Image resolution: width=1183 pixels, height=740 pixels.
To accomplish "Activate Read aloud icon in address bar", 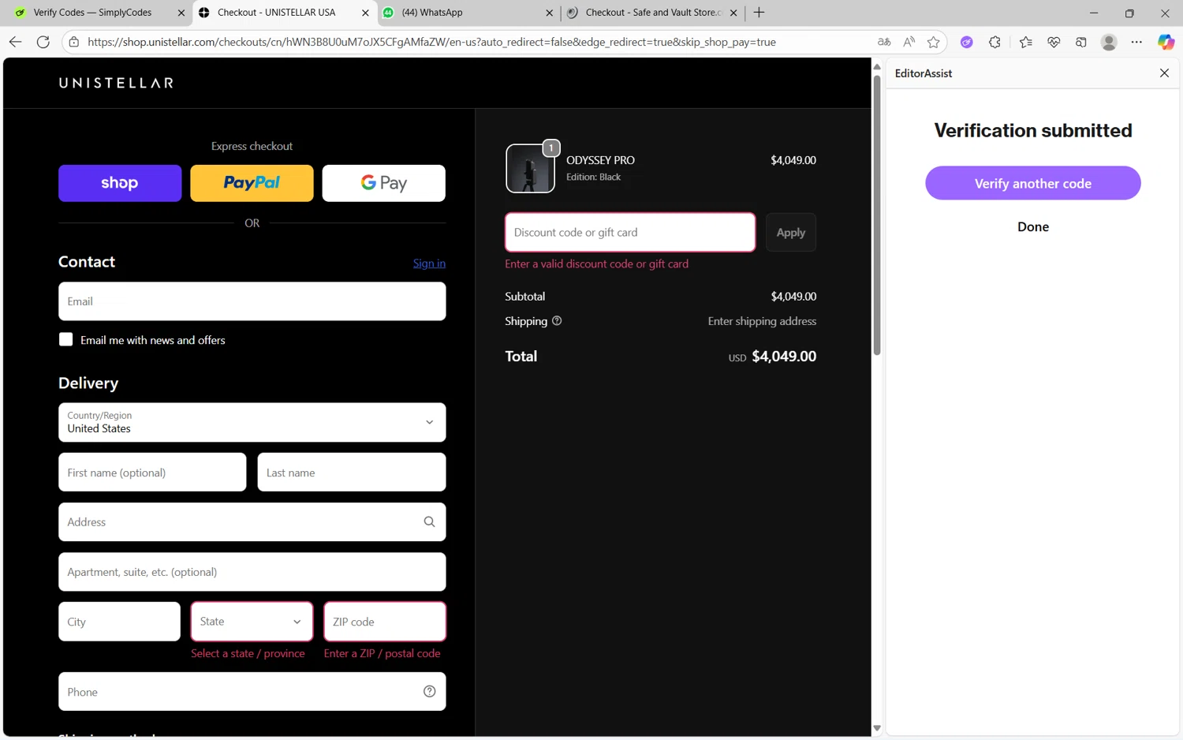I will coord(909,42).
